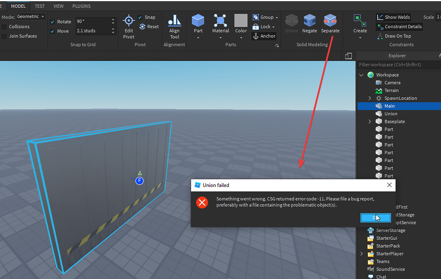Image resolution: width=441 pixels, height=279 pixels.
Task: Close the Union failed dialog
Action: coord(389,185)
